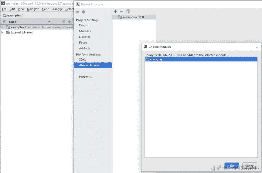This screenshot has height=173, width=262.
Task: Click the Project Structure window icon
Action: pyautogui.click(x=77, y=4)
